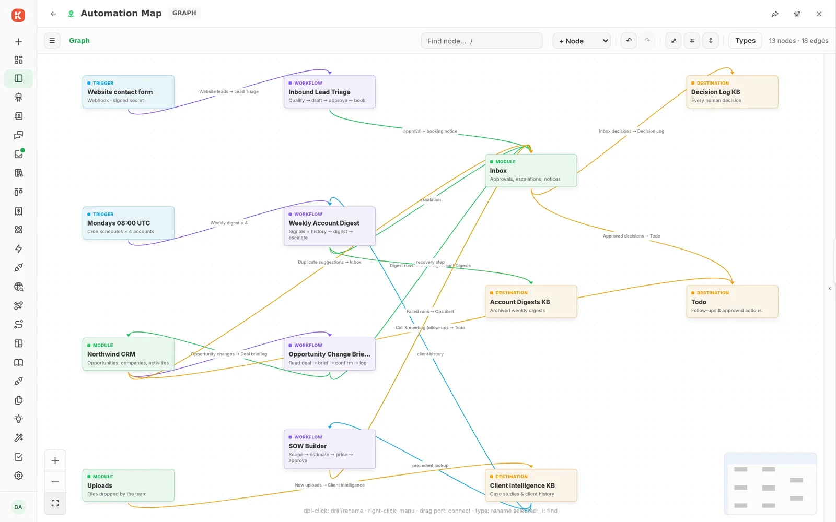Select the Account Digests KB destination node
This screenshot has height=522, width=836.
pos(531,302)
